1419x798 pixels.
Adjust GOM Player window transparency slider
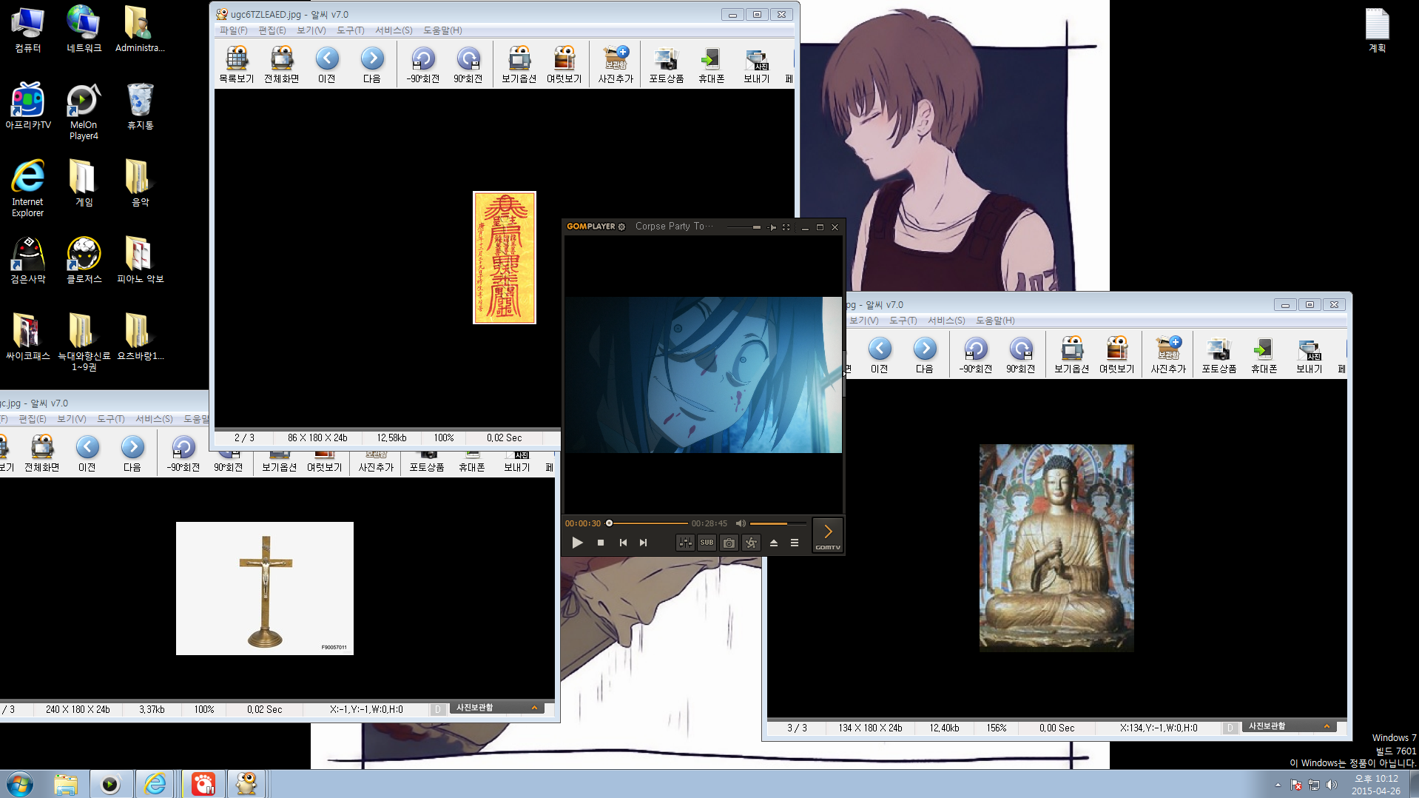pyautogui.click(x=744, y=227)
